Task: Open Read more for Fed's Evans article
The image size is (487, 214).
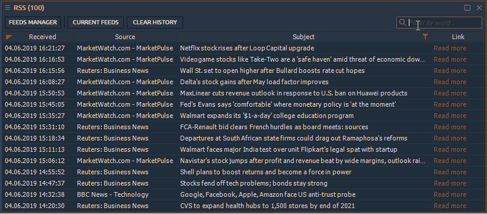Action: click(x=450, y=104)
